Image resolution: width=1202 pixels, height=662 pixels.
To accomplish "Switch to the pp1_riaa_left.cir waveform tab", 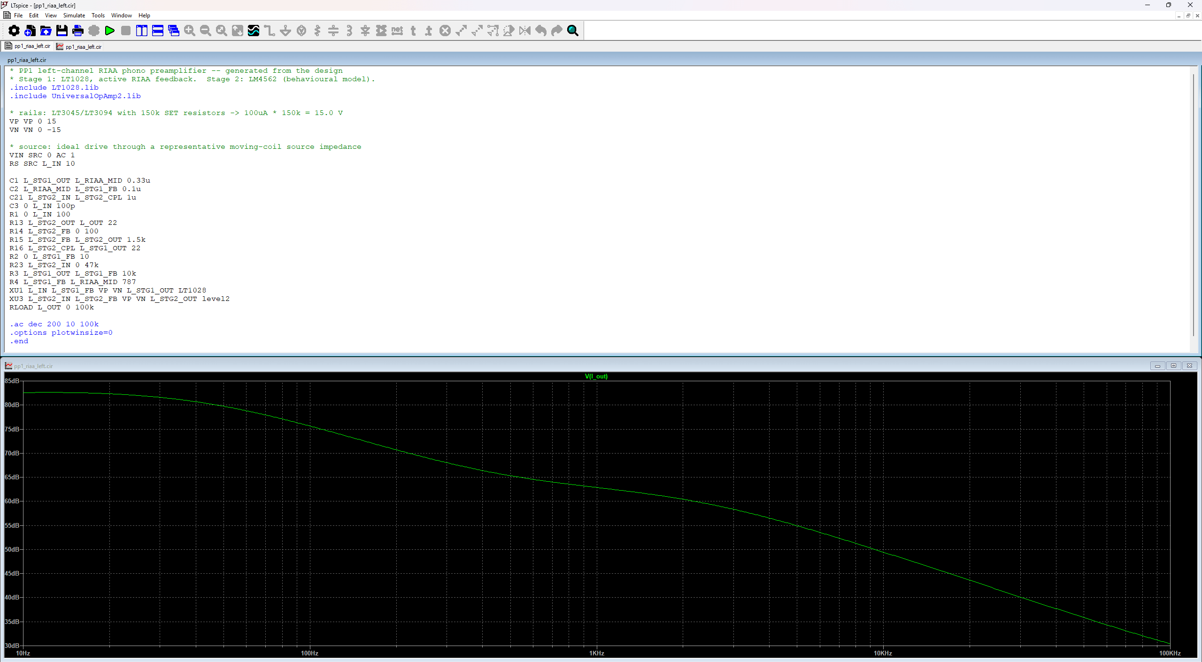I will pyautogui.click(x=79, y=46).
